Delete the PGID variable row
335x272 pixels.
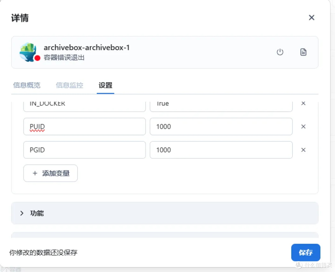pyautogui.click(x=303, y=150)
